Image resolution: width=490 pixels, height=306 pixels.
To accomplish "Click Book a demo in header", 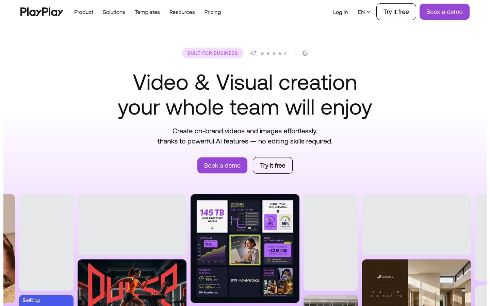I will pyautogui.click(x=444, y=12).
